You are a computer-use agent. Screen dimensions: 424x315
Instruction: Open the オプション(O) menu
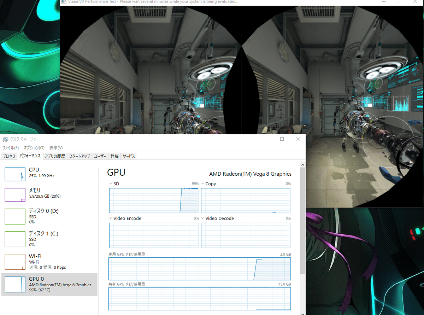pos(34,148)
